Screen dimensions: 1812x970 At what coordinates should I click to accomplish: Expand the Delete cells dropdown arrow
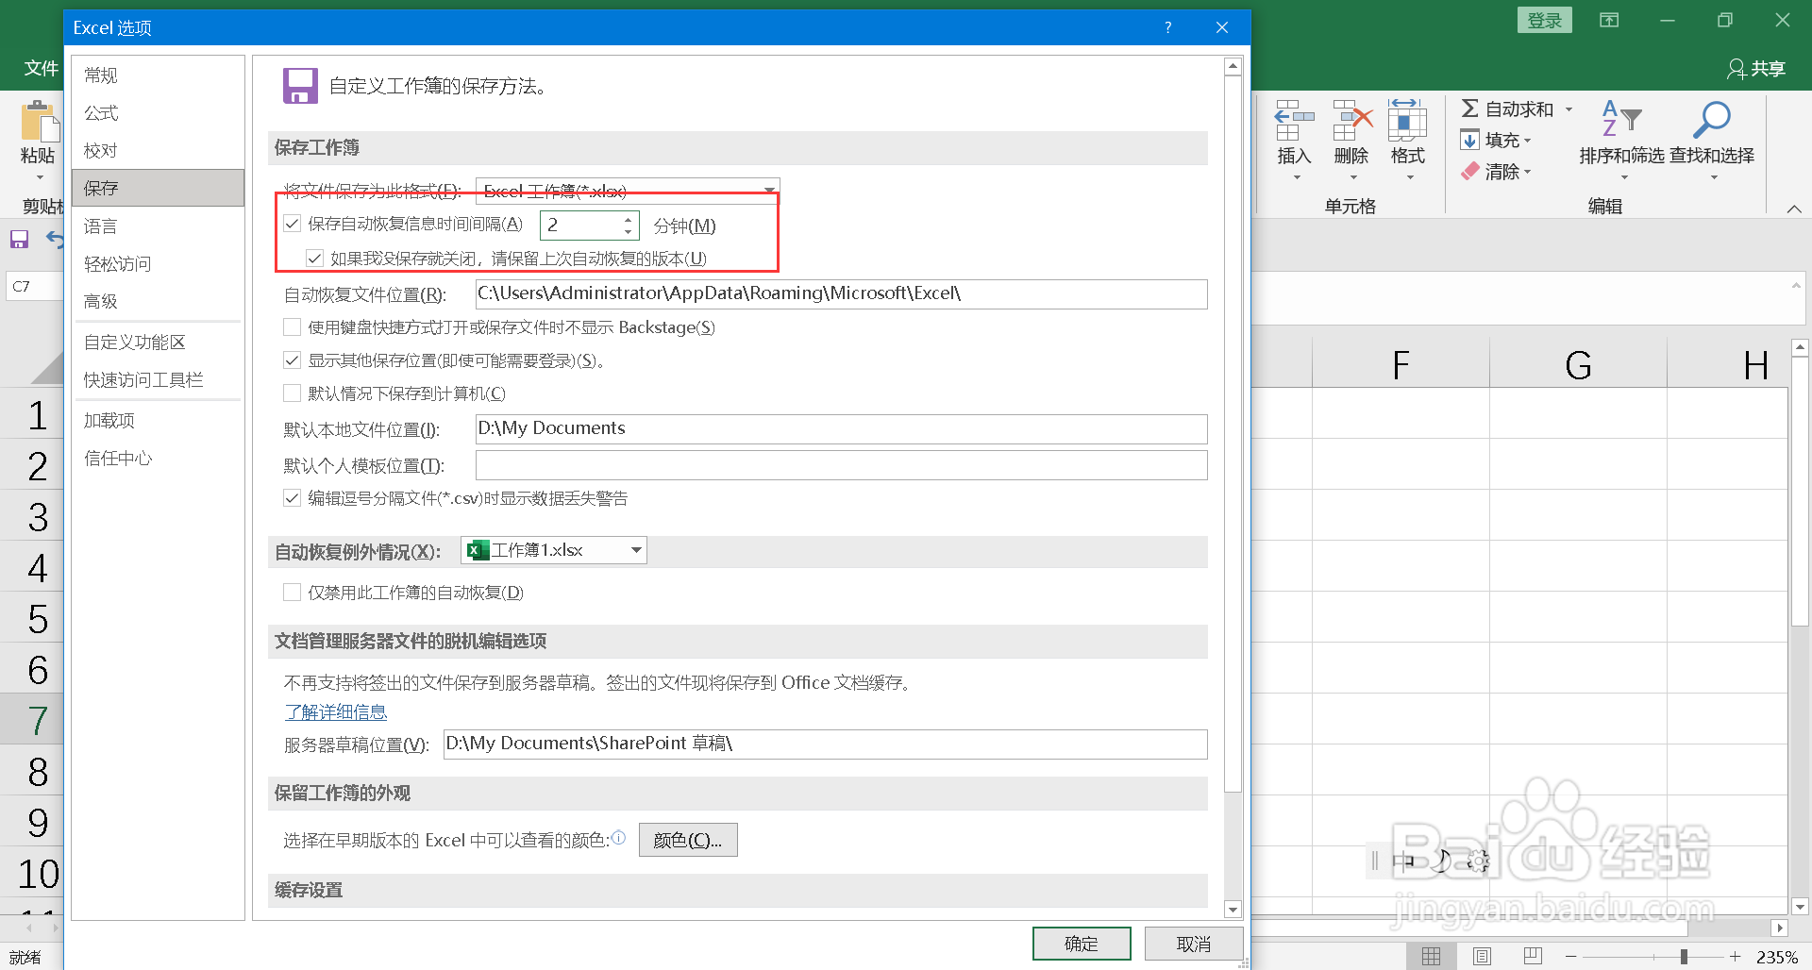1353,177
